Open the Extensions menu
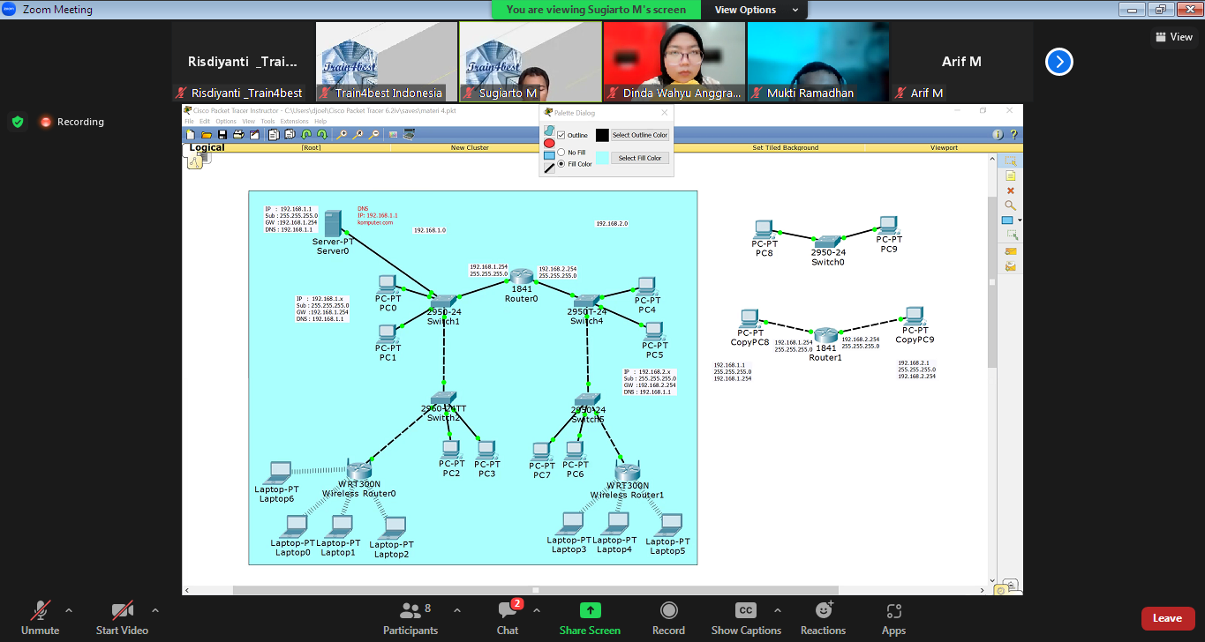Image resolution: width=1205 pixels, height=642 pixels. tap(295, 122)
